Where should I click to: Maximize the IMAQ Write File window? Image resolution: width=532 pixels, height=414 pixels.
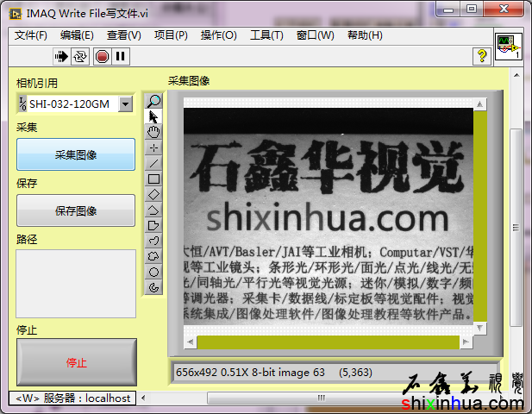tap(472, 9)
